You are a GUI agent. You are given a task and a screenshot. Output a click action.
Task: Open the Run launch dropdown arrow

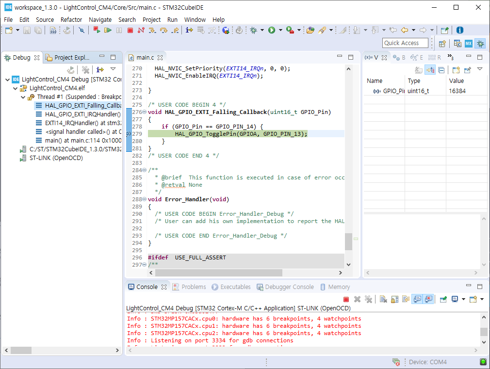pyautogui.click(x=280, y=30)
